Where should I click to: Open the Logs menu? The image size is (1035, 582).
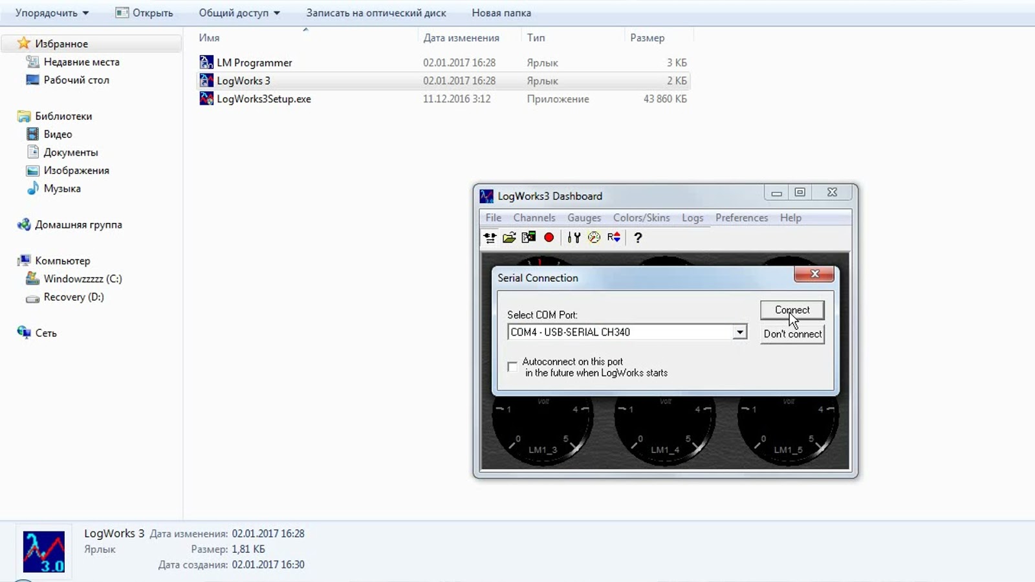point(692,218)
